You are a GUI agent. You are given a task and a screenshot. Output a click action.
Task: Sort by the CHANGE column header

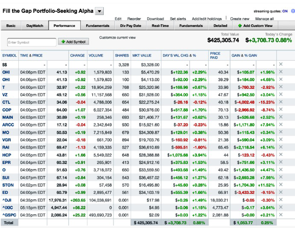coord(77,55)
